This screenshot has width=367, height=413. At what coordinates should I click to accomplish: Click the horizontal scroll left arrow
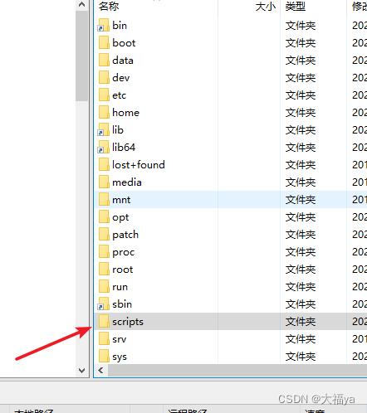100,371
